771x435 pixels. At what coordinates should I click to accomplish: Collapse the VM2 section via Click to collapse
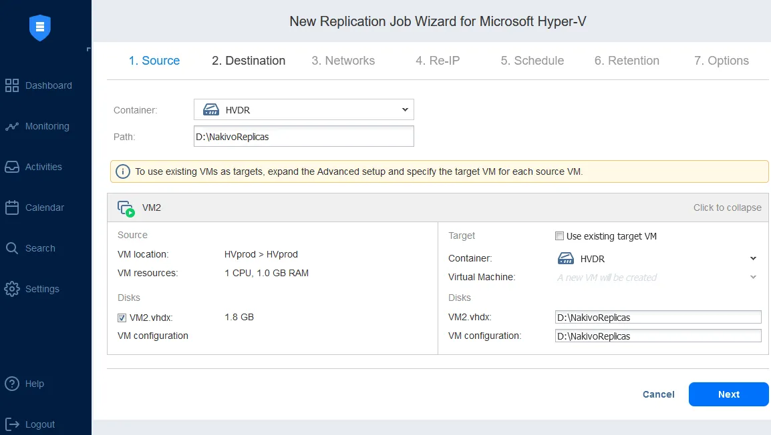tap(727, 207)
